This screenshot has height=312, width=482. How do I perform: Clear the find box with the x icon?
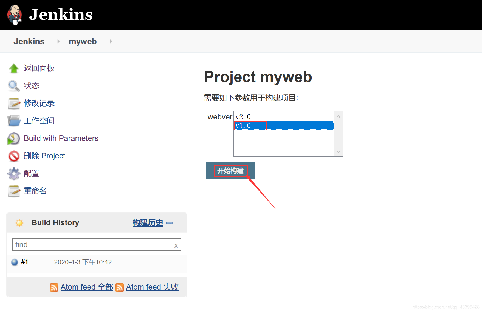[x=176, y=246]
